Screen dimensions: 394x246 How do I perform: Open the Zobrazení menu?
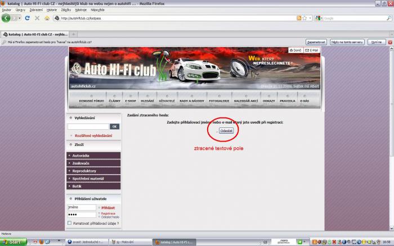(36, 10)
